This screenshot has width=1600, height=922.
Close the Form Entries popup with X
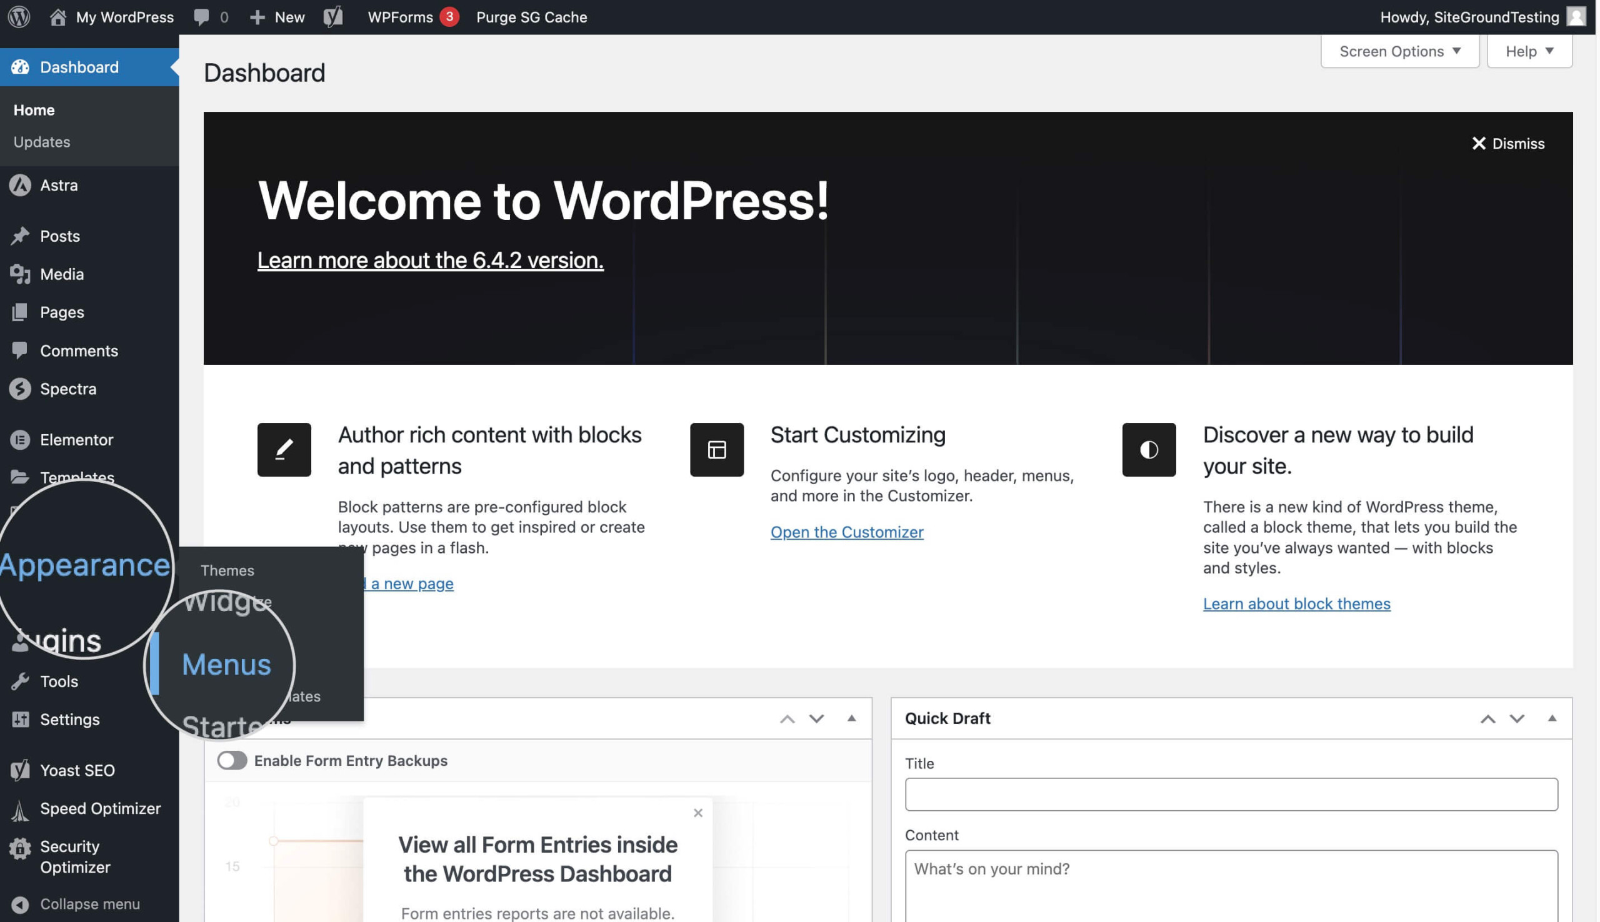point(698,813)
